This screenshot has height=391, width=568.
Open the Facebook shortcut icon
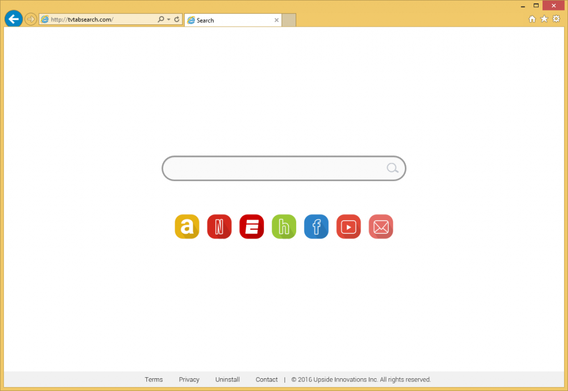316,227
